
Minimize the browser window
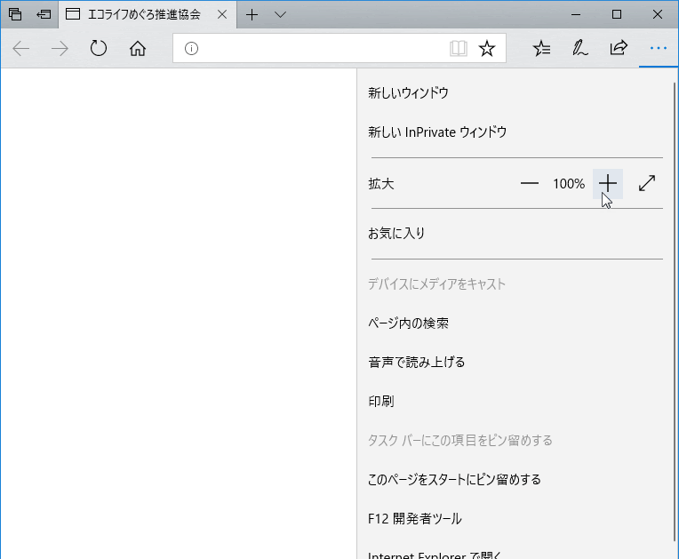tap(576, 15)
